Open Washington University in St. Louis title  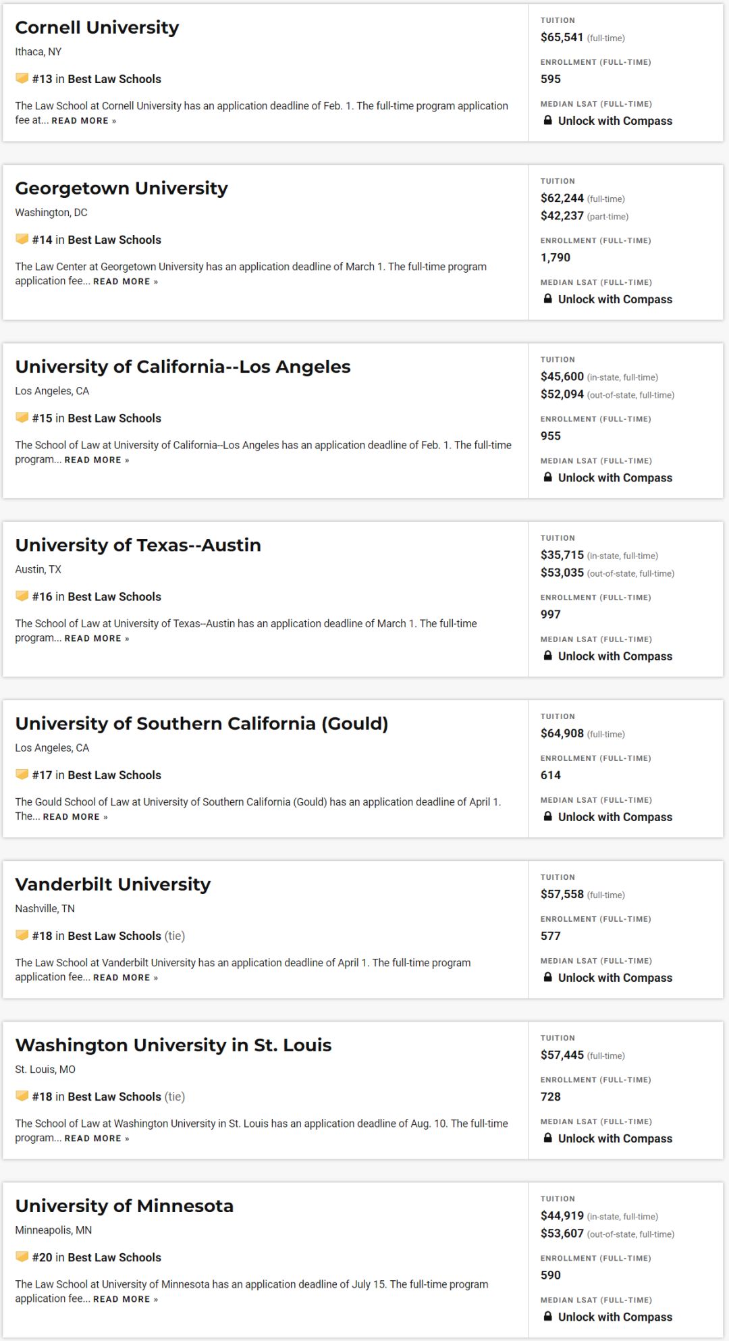173,1045
